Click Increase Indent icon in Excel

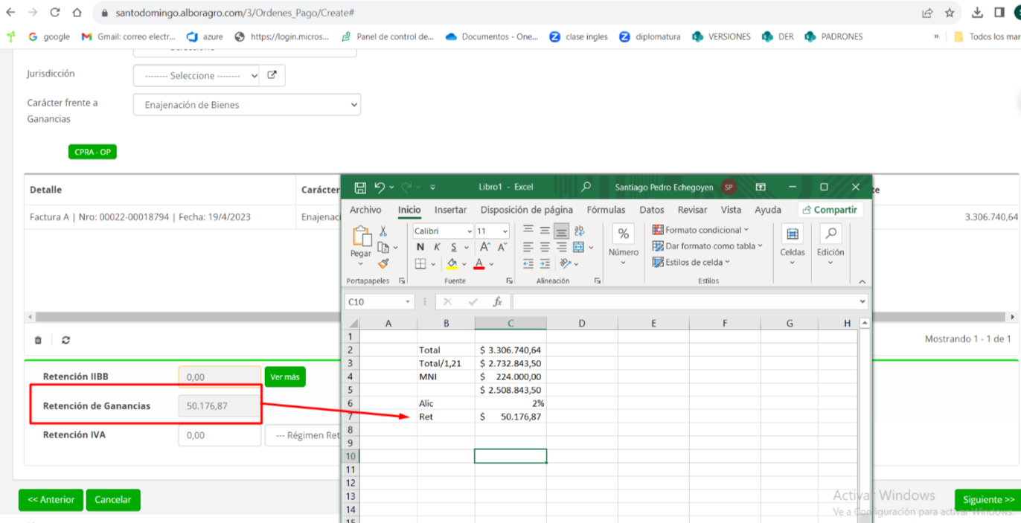point(545,263)
